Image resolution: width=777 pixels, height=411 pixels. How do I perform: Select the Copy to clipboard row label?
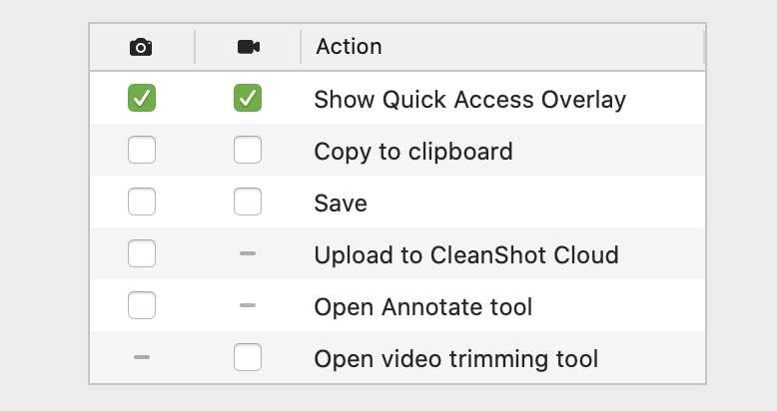click(413, 152)
